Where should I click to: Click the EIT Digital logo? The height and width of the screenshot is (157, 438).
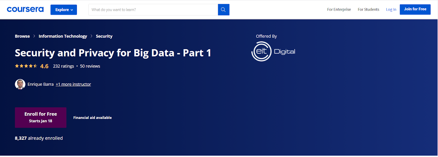tap(273, 51)
